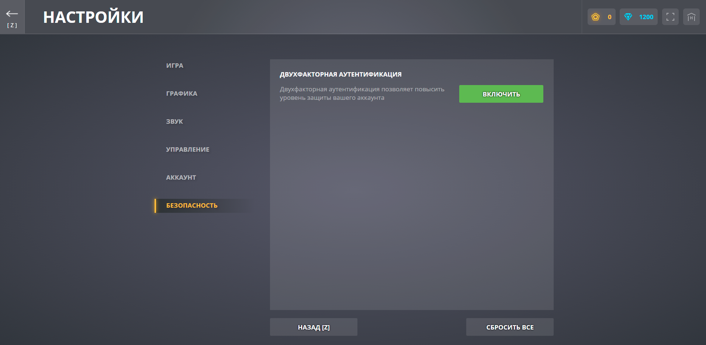The height and width of the screenshot is (345, 706).
Task: Click the СБРОСИТЬ ВСЕ button
Action: [510, 327]
